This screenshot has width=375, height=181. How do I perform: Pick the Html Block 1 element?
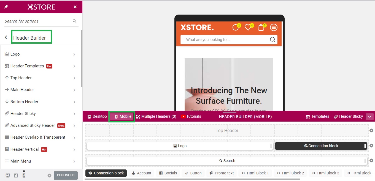coord(255,173)
